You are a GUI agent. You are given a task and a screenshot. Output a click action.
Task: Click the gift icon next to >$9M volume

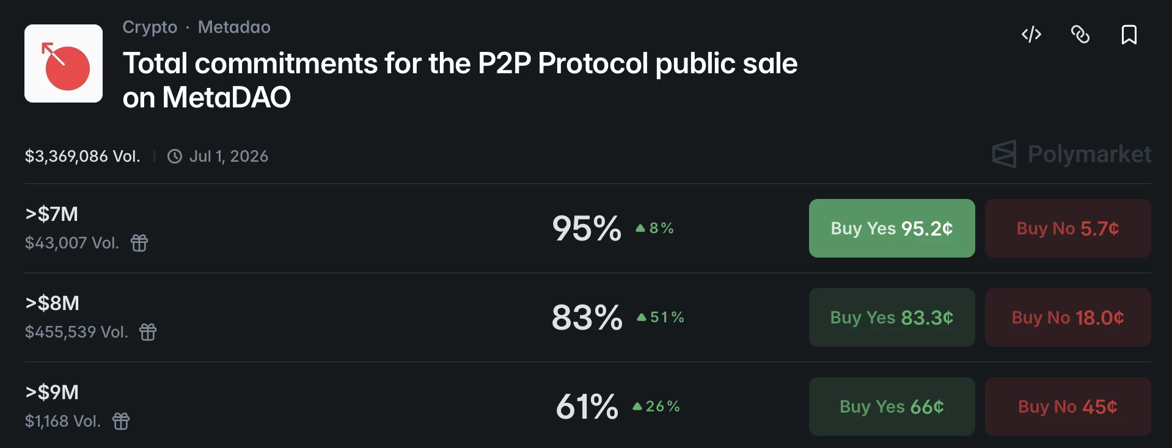[x=121, y=421]
